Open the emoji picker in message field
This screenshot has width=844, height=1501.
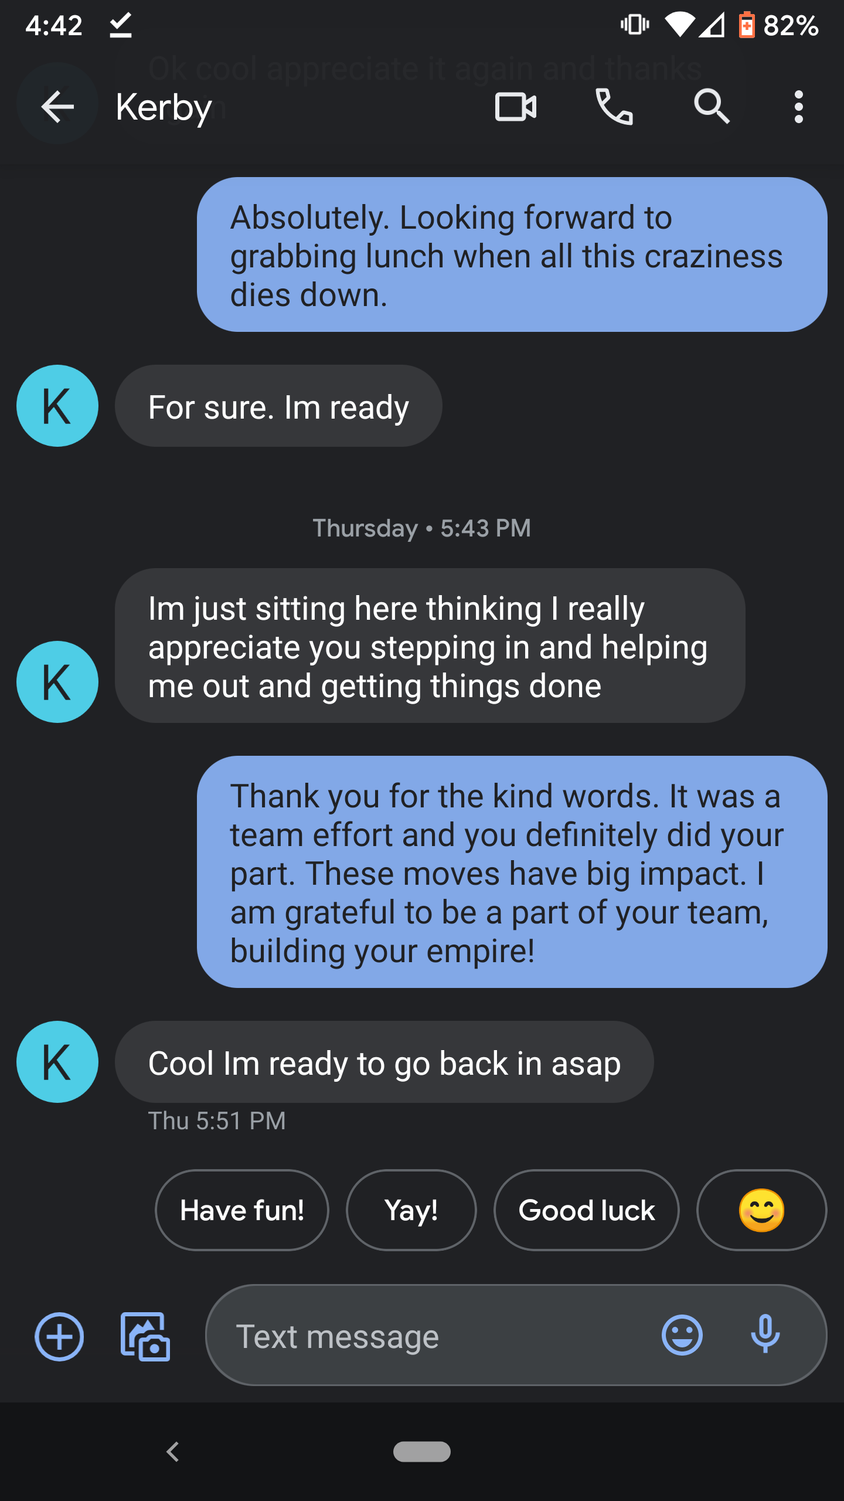click(x=682, y=1335)
